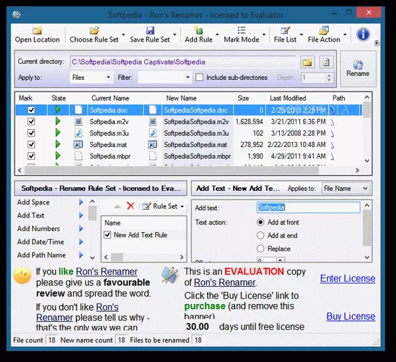This screenshot has width=396, height=362.
Task: Click the Buy License link
Action: pos(351,316)
